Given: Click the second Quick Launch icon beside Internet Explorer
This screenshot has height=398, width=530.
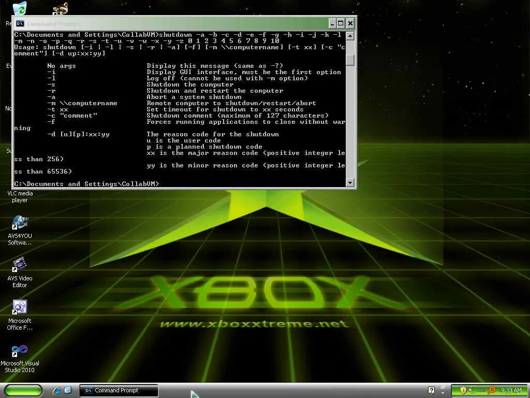Looking at the screenshot, I should click(68, 390).
